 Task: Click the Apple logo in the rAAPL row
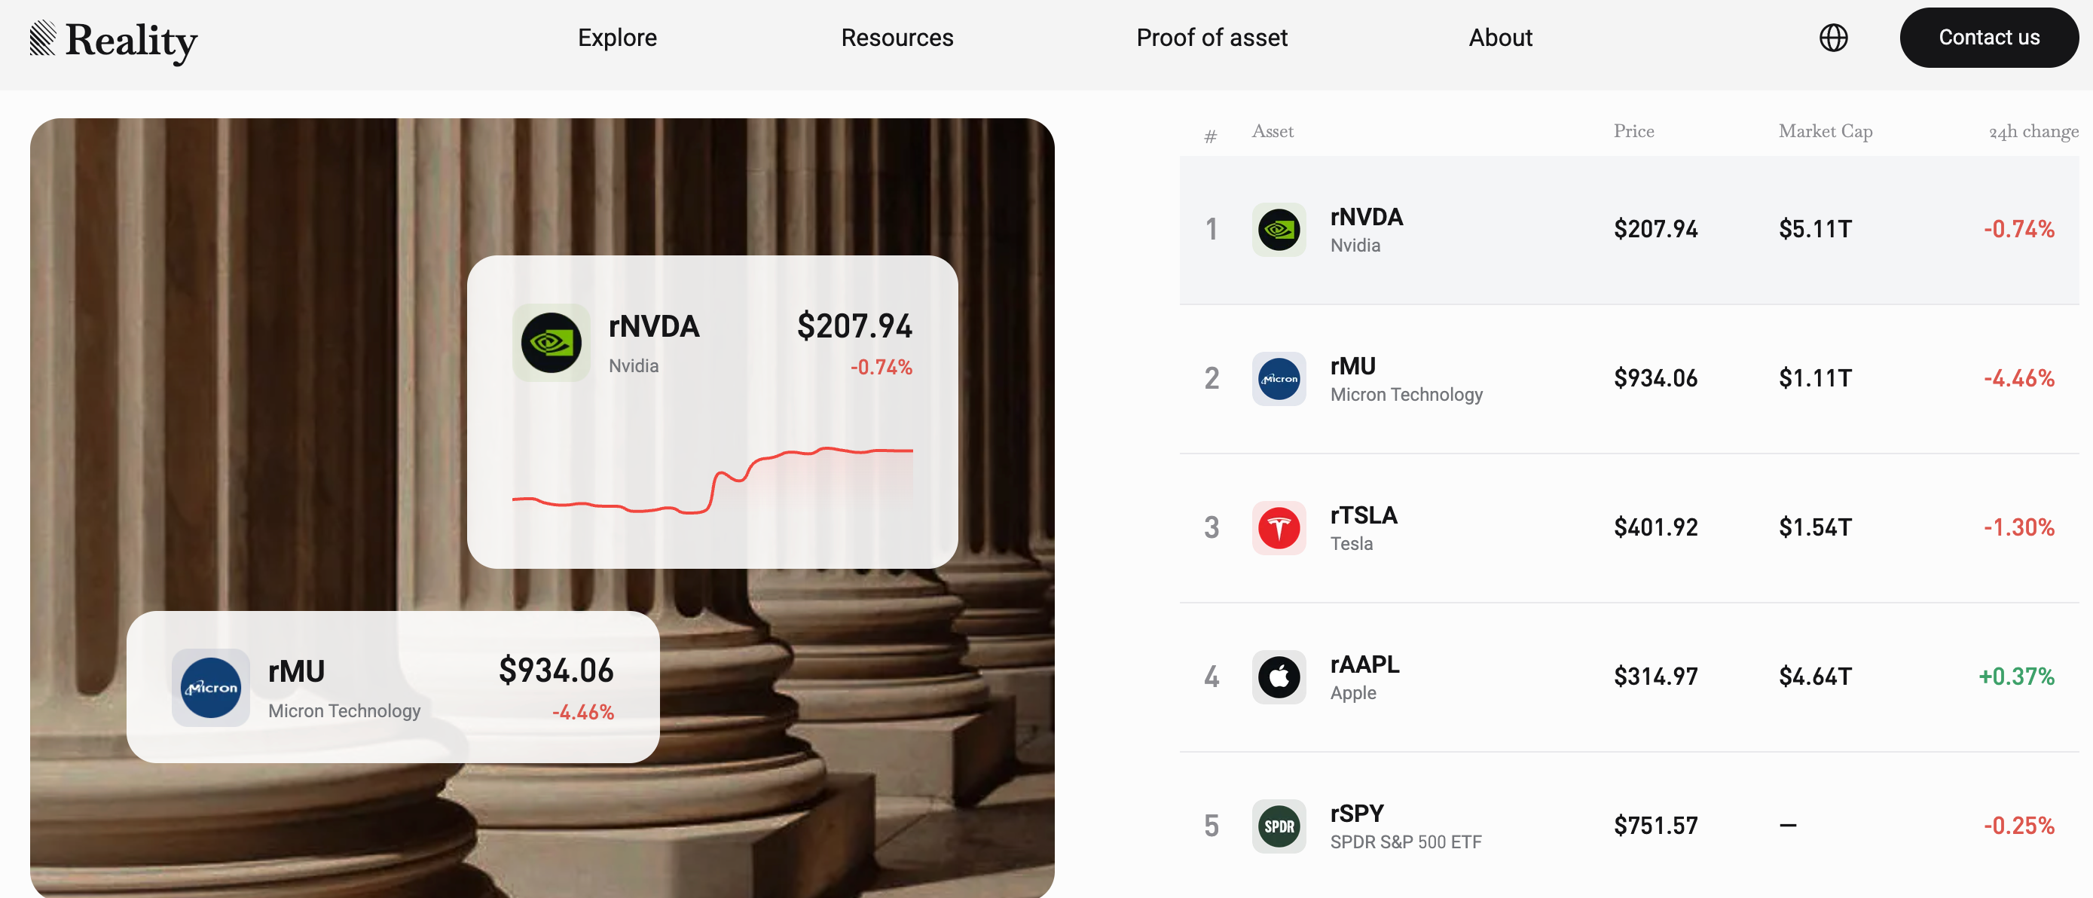[x=1279, y=677]
